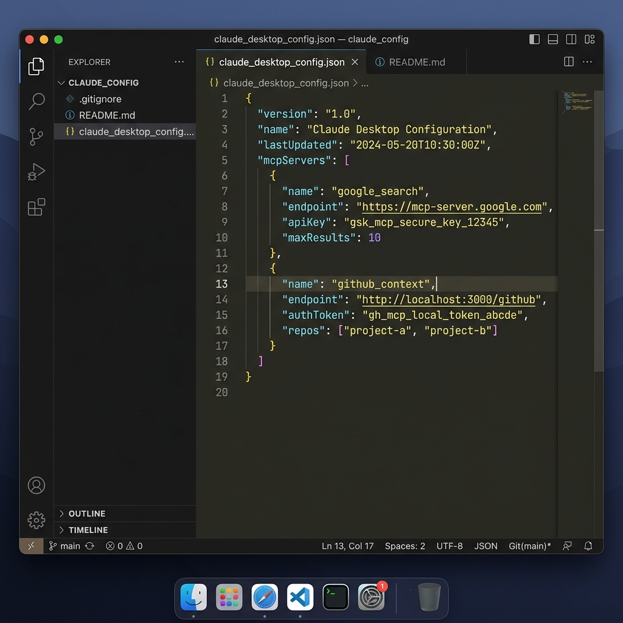Click the "mcpServers" key text

click(294, 160)
